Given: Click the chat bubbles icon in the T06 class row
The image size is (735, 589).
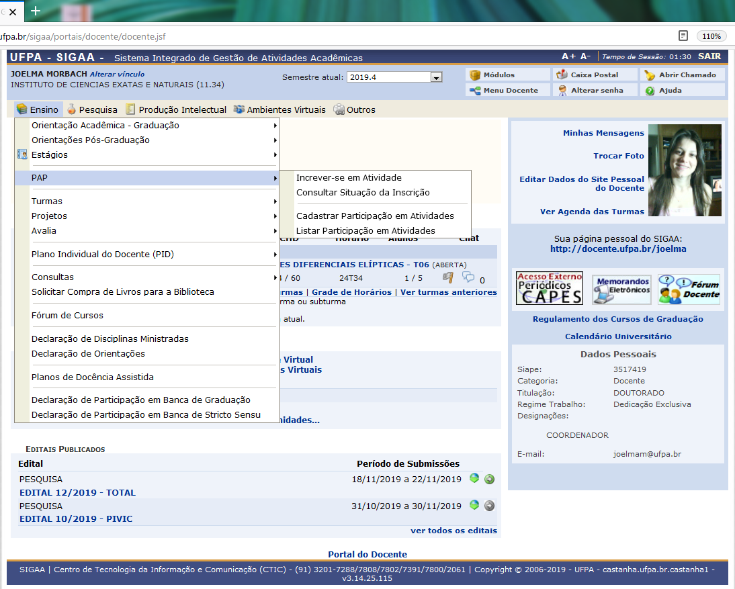Looking at the screenshot, I should pos(468,277).
